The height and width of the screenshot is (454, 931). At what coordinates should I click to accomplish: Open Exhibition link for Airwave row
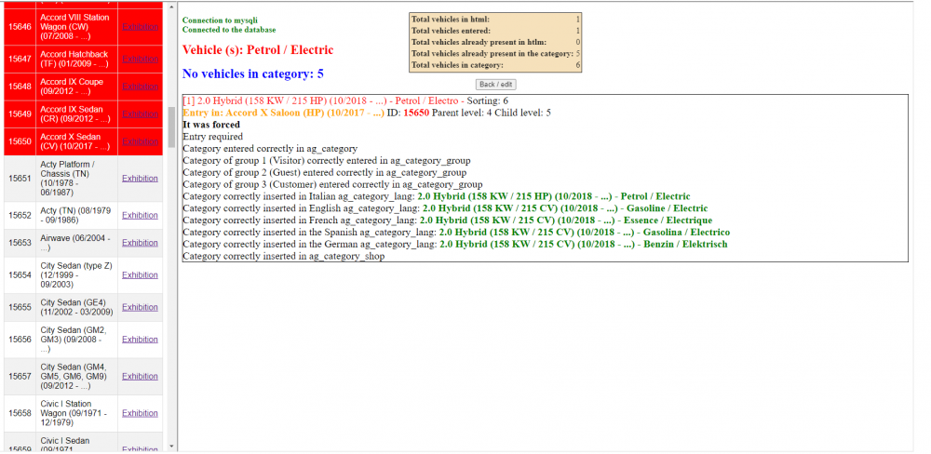coord(141,243)
